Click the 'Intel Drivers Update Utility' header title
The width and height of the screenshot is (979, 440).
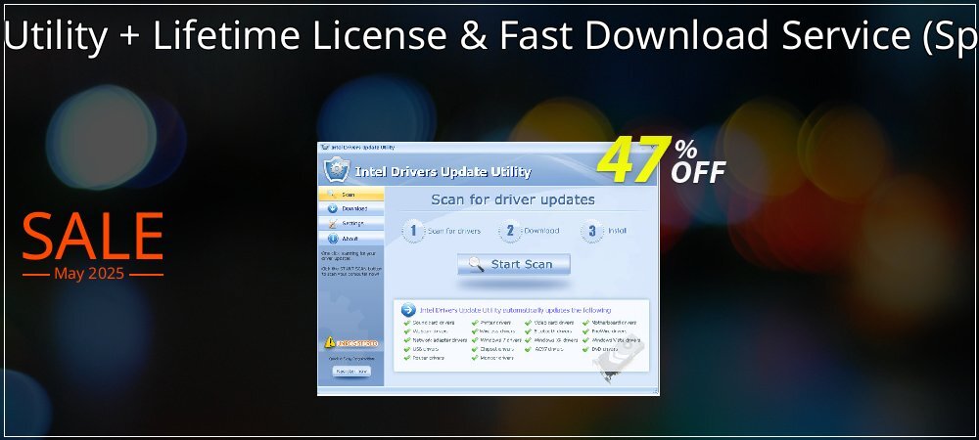click(x=443, y=172)
